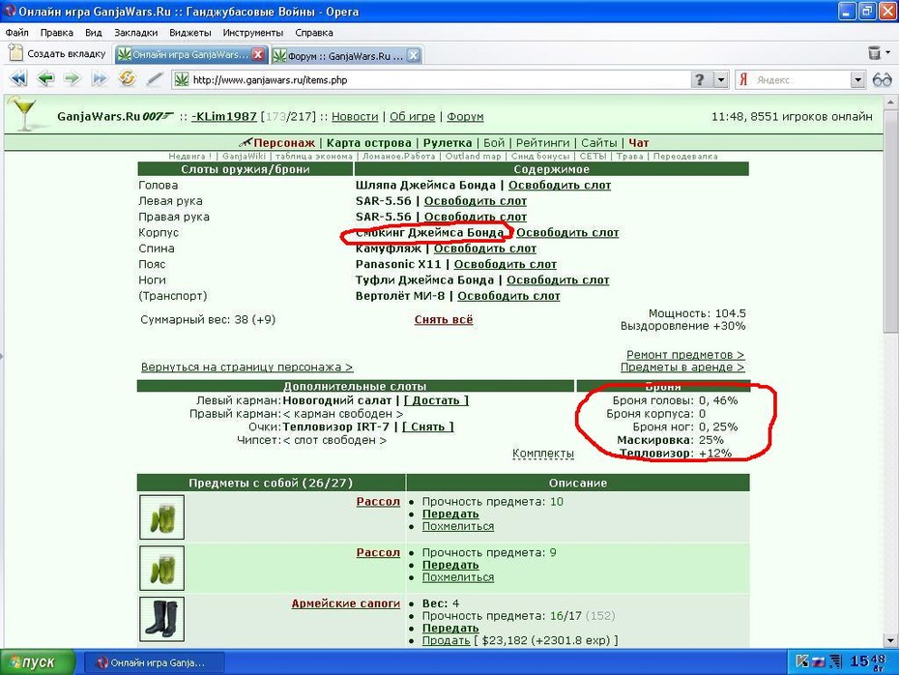Click the cannabis leaf icon in address bar
The height and width of the screenshot is (675, 899).
[x=181, y=79]
